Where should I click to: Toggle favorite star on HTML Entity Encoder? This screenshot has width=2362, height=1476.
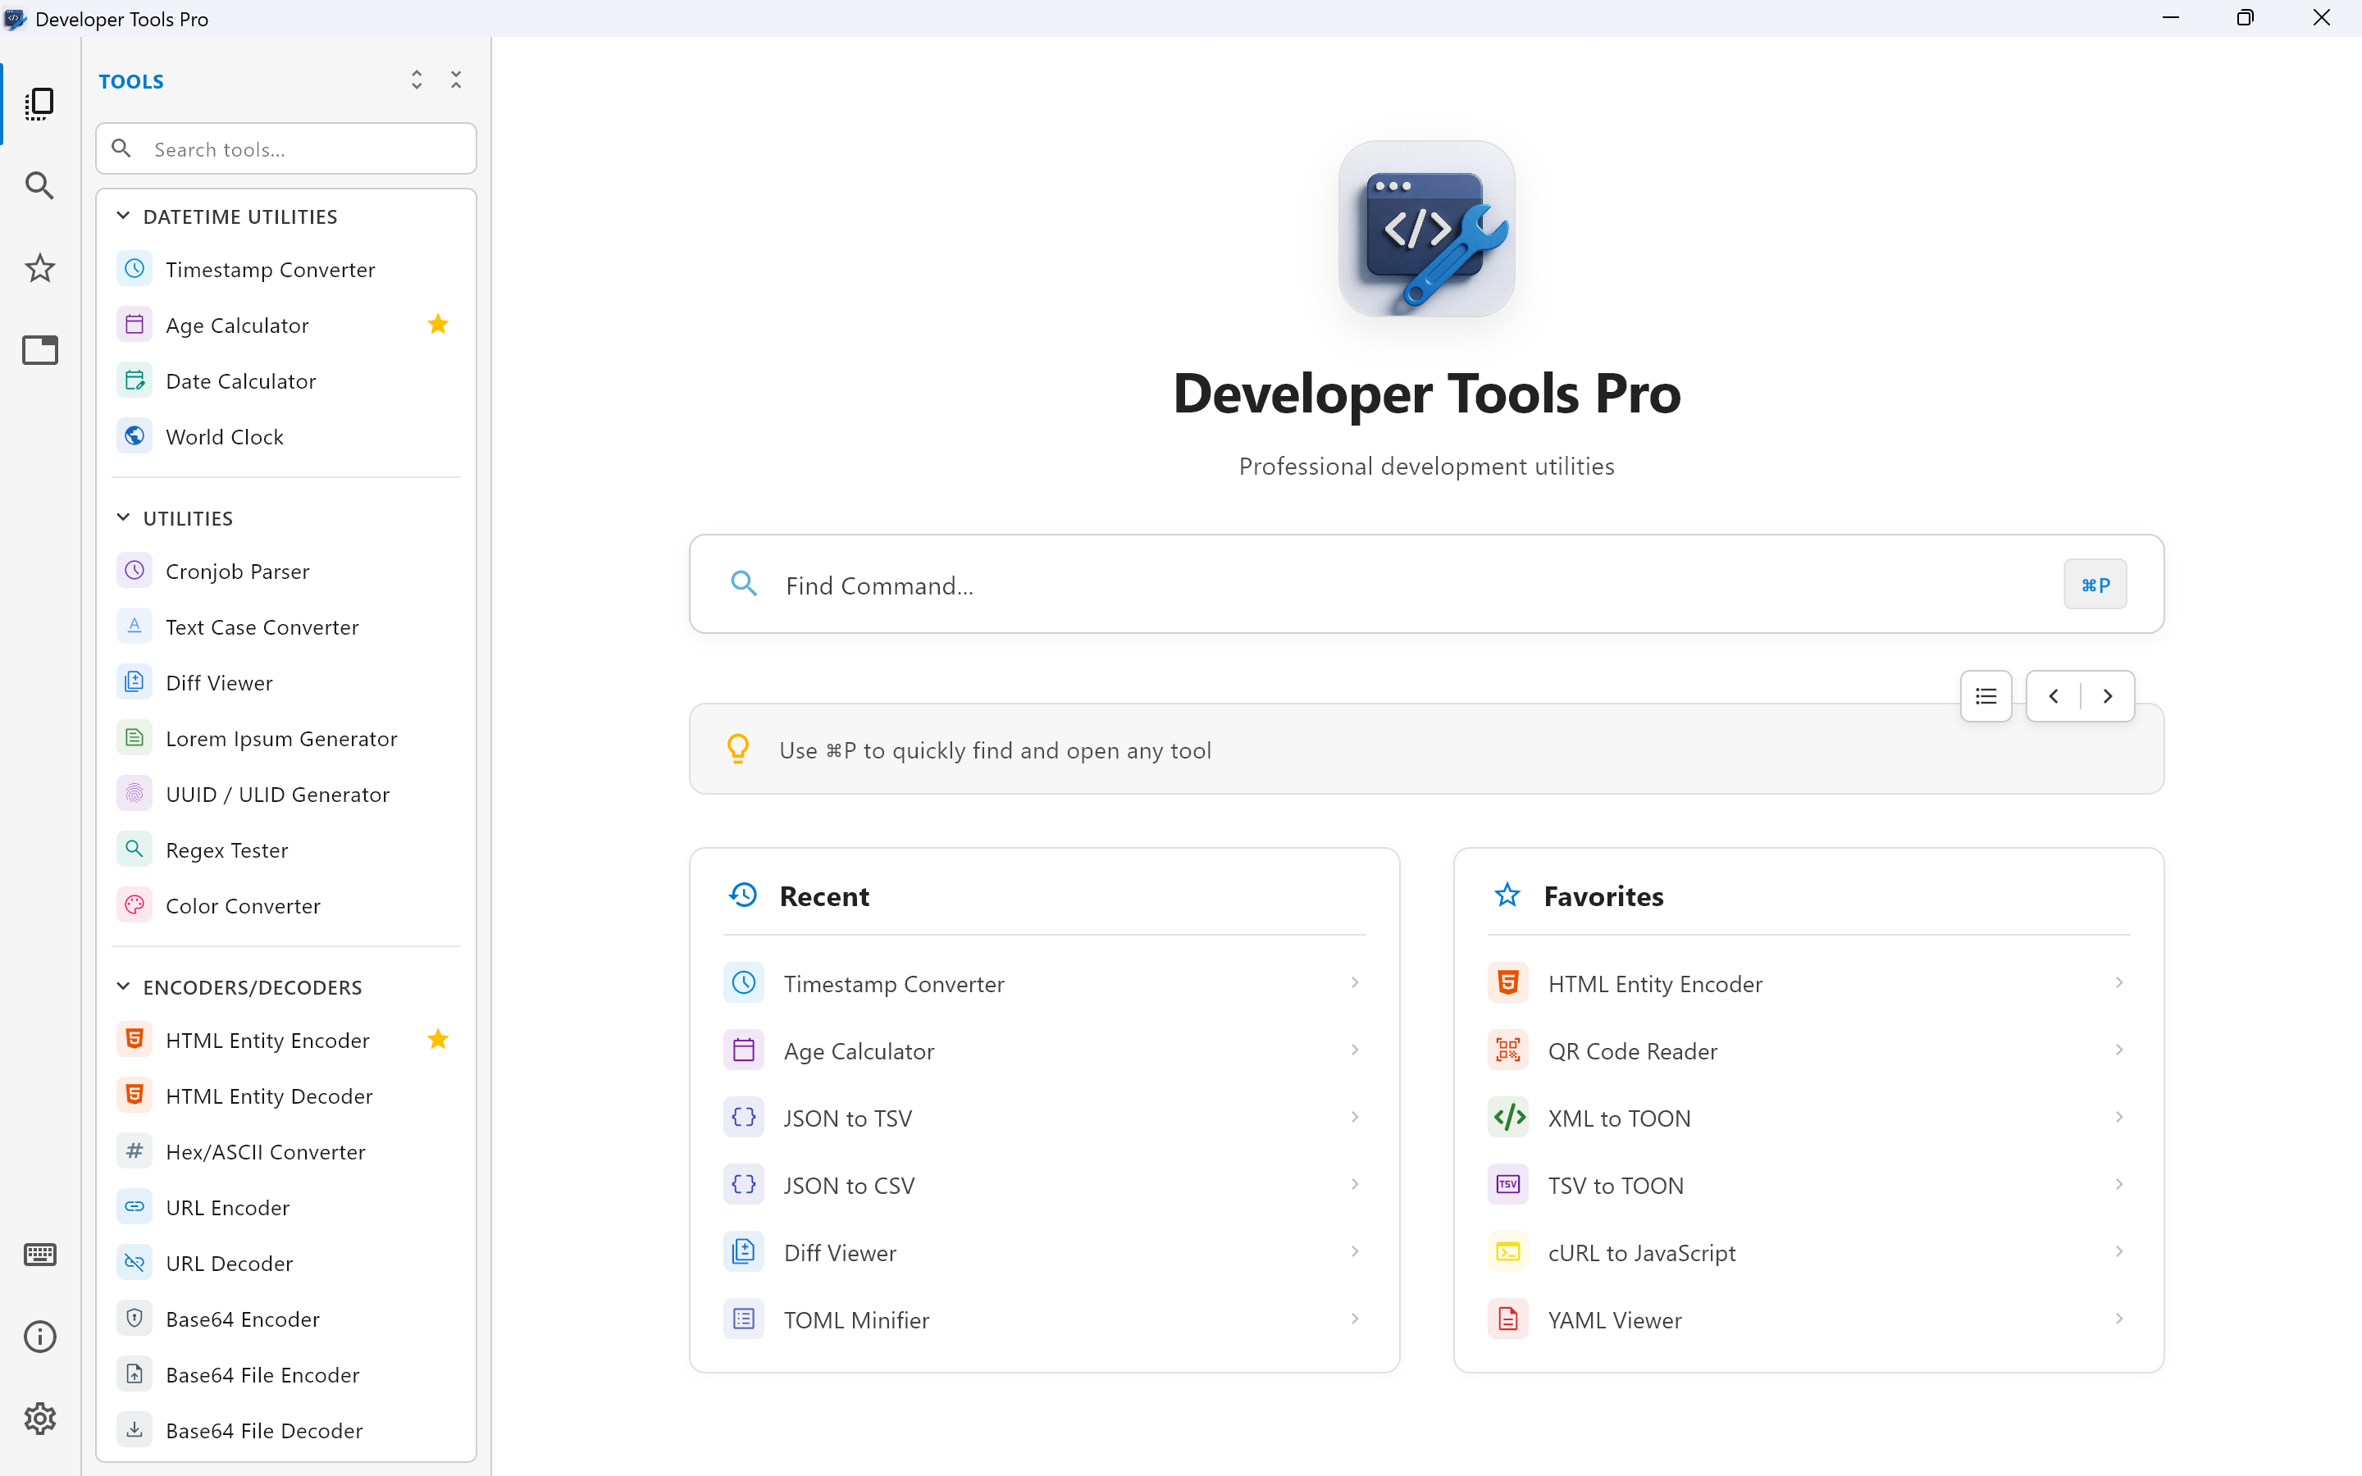click(438, 1040)
